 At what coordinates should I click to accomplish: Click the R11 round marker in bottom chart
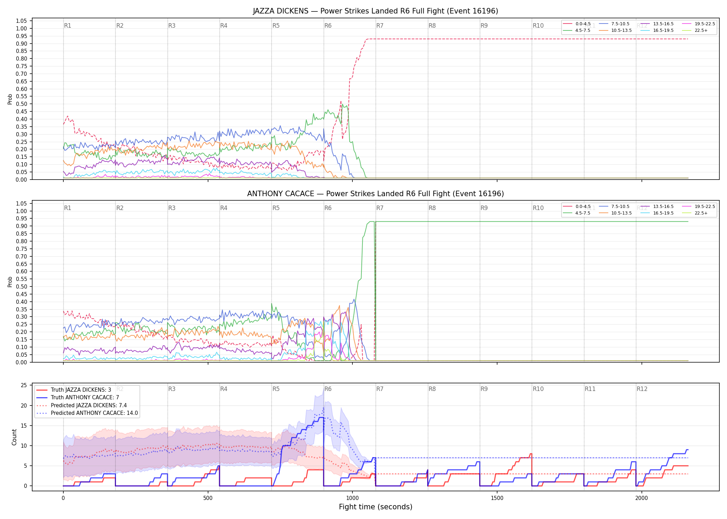click(590, 389)
